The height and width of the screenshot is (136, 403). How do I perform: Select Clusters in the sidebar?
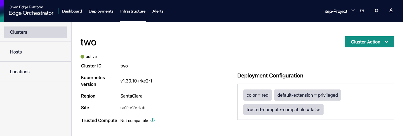(x=36, y=32)
